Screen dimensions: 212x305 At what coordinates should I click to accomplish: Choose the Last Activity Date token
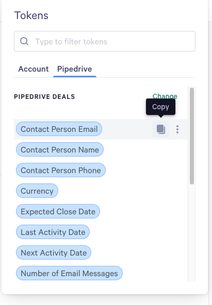click(x=53, y=232)
